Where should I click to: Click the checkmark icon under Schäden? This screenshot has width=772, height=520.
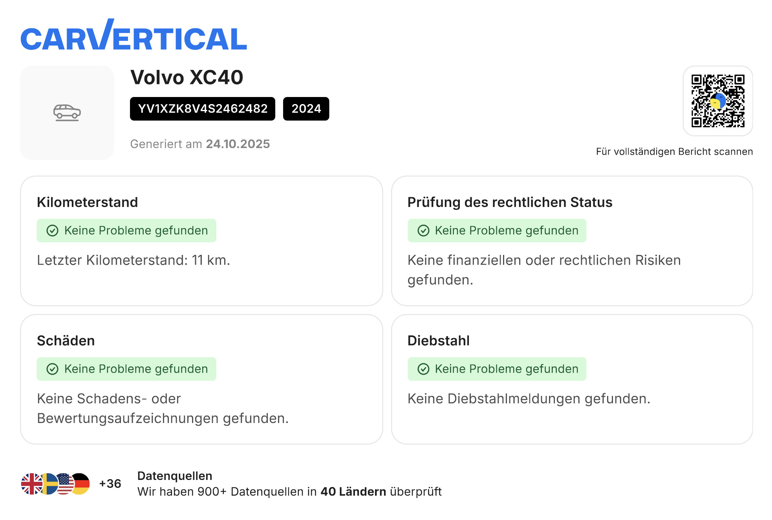53,369
